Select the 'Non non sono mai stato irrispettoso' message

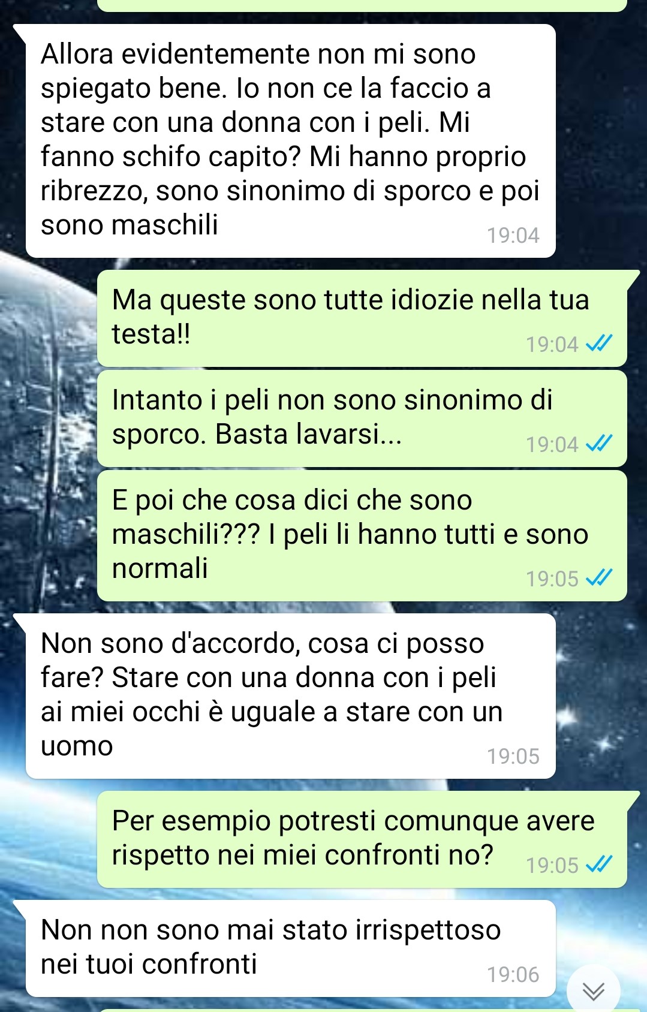point(291,948)
